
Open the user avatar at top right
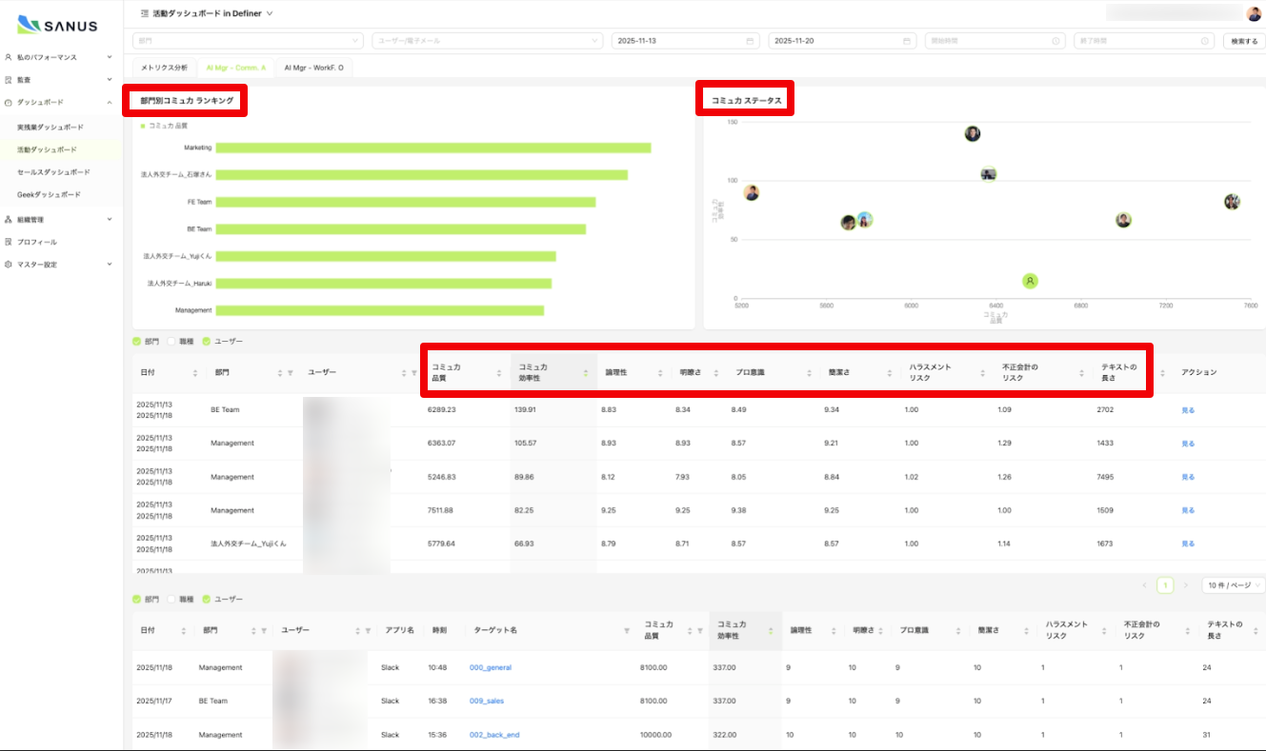point(1254,13)
